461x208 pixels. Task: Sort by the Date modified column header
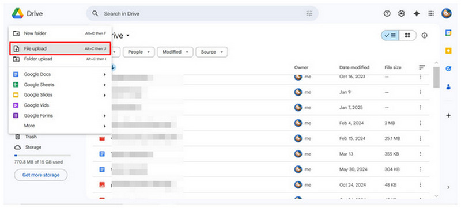(354, 67)
